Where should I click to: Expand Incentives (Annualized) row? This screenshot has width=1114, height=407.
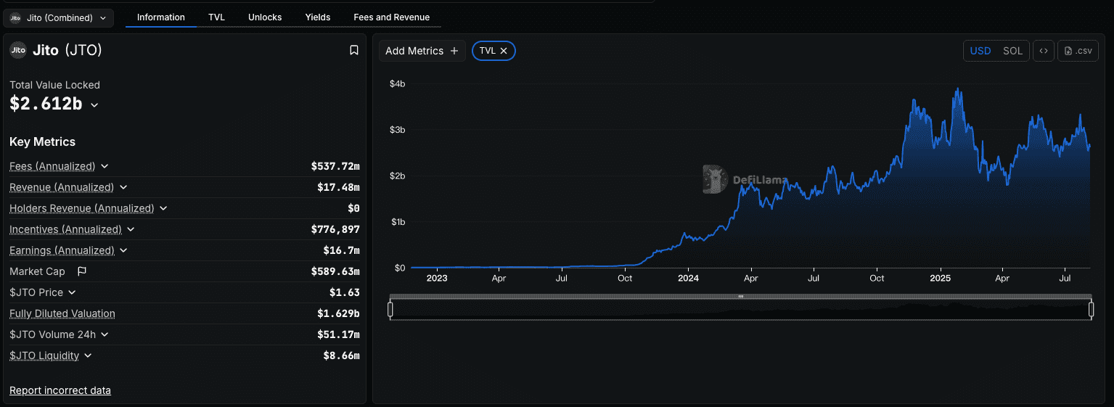131,229
